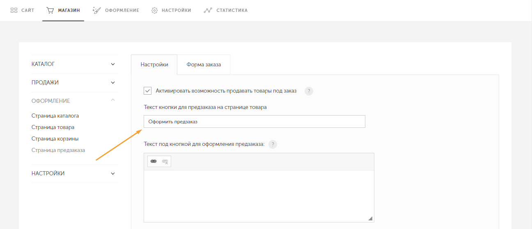532x229 pixels.
Task: Open Страница корзины link
Action: (x=55, y=139)
